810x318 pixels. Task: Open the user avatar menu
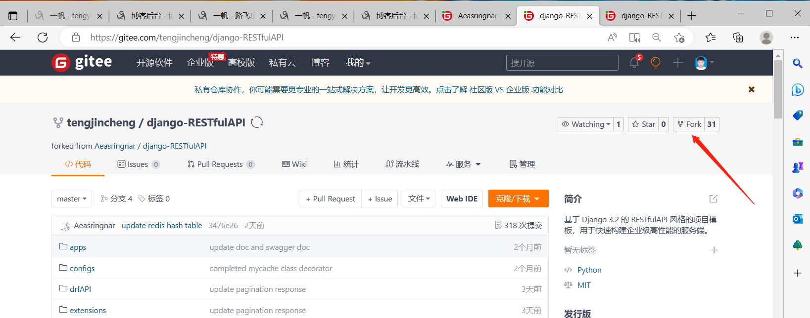pos(704,63)
